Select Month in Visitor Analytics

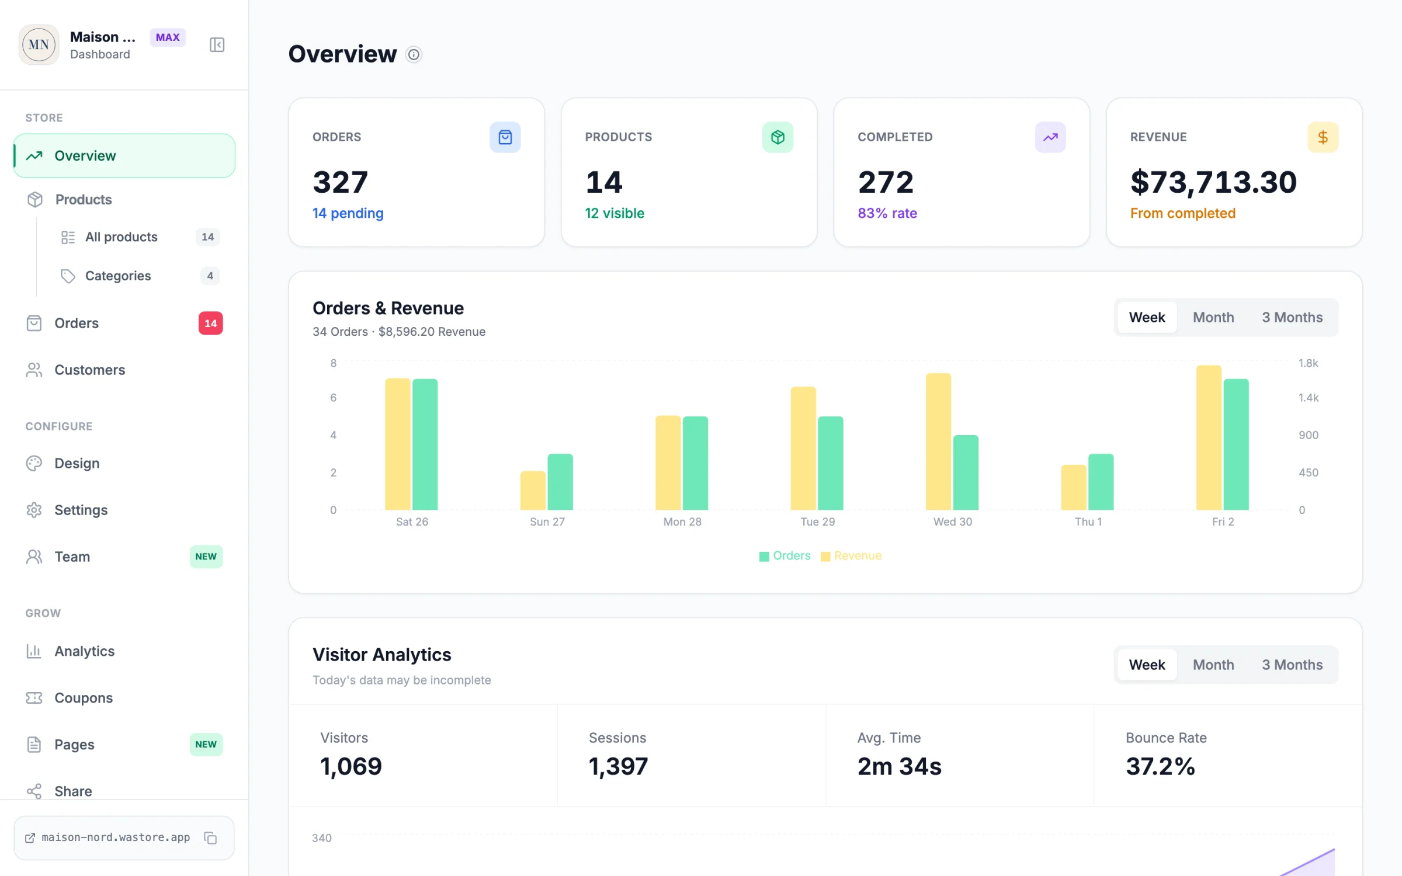pos(1213,665)
